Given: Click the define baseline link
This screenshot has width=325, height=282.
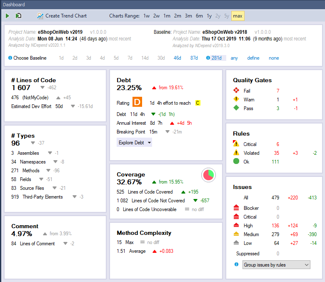Looking at the screenshot, I should click(253, 58).
